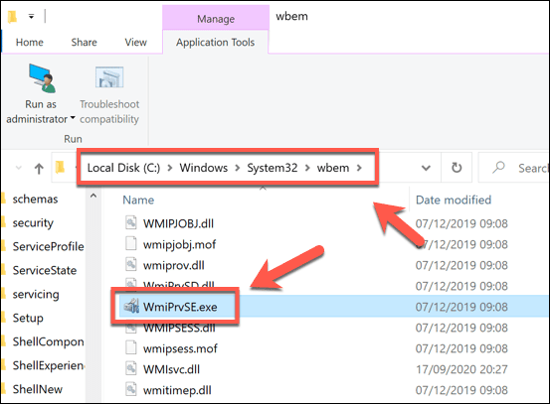This screenshot has height=404, width=550.
Task: Click the Search box field
Action: coord(514,168)
